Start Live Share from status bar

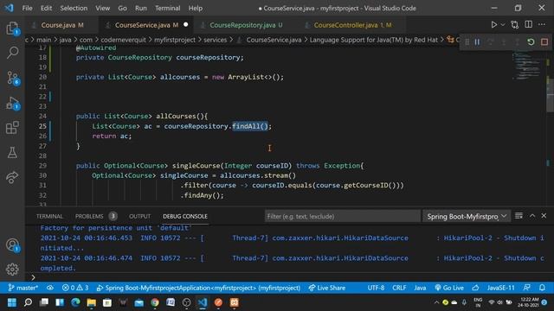click(x=327, y=288)
